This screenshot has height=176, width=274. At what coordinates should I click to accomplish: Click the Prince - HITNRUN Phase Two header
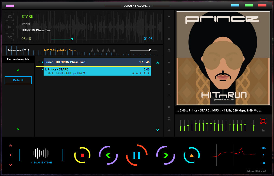(97, 62)
